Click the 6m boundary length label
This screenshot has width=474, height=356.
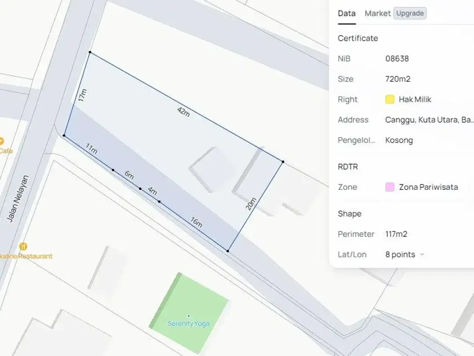129,174
